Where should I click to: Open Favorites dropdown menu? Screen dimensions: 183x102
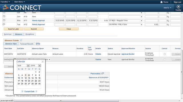(x=5, y=2)
